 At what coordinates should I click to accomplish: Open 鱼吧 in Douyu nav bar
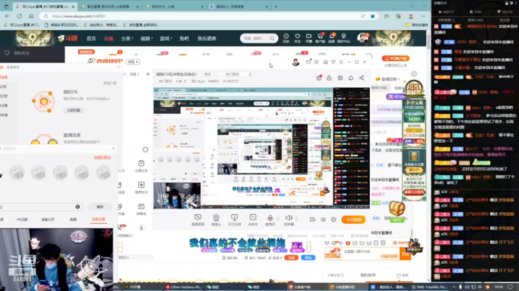click(184, 39)
